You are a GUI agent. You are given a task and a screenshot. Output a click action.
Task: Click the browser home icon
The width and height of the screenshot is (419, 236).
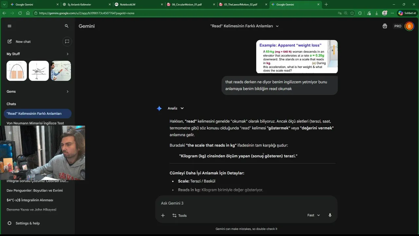[28, 13]
